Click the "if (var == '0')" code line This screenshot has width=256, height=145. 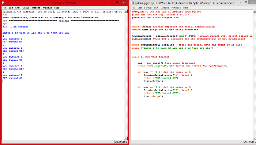[x=164, y=87]
